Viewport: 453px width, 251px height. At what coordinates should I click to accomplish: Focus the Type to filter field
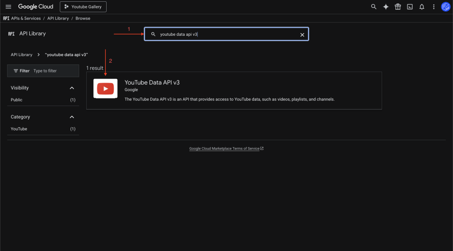tap(53, 71)
